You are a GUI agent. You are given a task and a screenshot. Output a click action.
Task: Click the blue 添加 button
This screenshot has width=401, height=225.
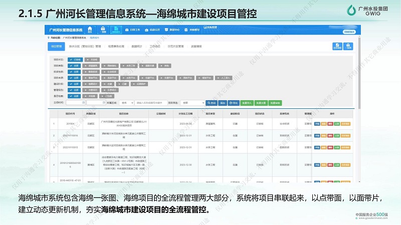click(x=223, y=103)
